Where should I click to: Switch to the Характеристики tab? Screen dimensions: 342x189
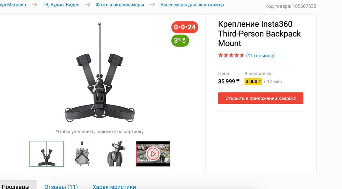pos(114,187)
